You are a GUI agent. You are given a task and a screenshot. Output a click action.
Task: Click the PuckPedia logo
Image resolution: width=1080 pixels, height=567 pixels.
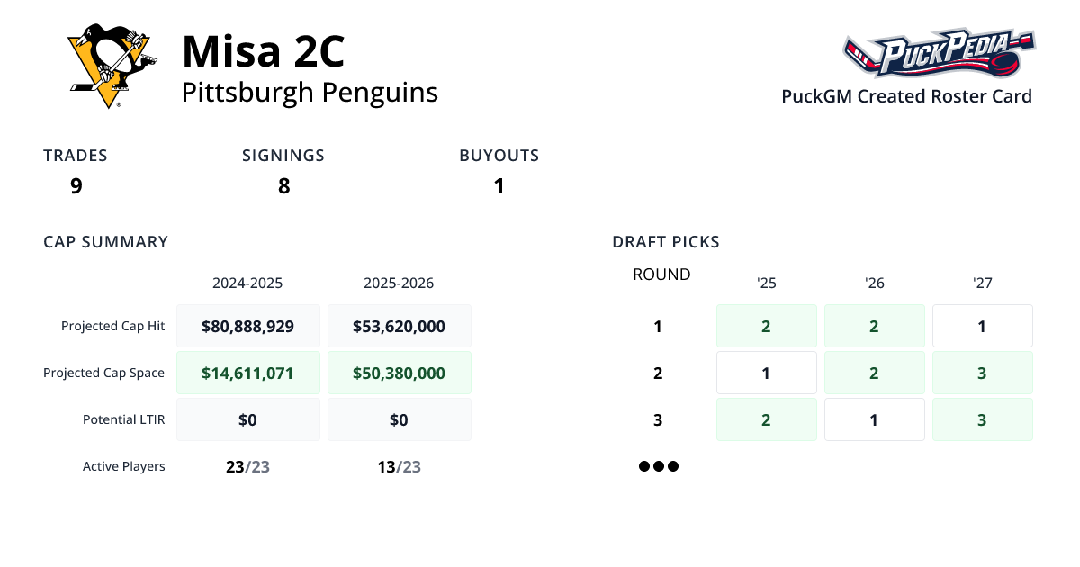coord(939,55)
